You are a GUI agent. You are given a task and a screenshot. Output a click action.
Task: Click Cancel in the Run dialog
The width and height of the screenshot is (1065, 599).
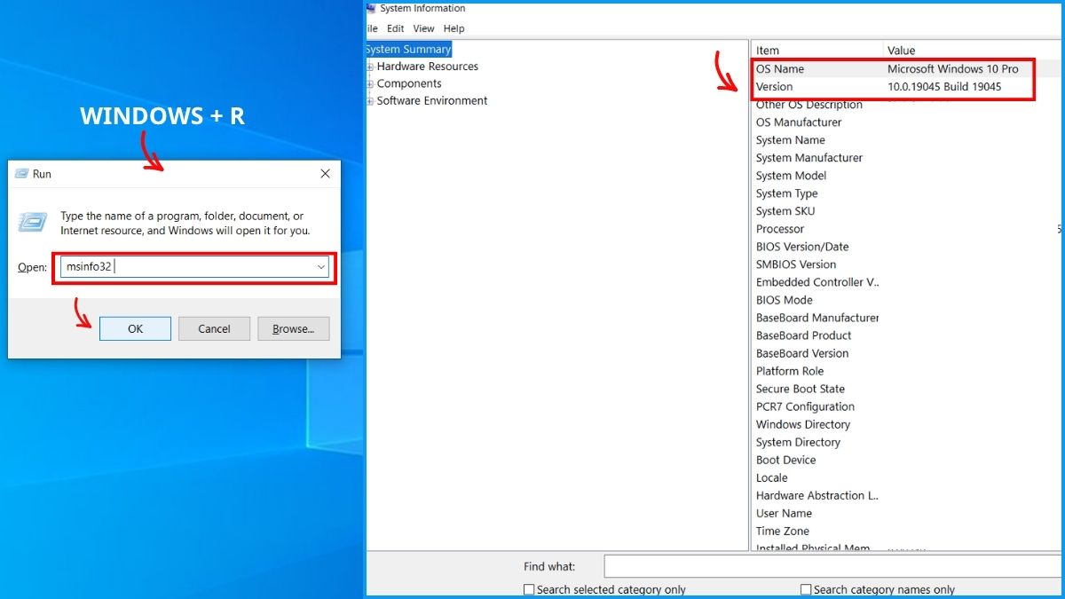point(214,328)
